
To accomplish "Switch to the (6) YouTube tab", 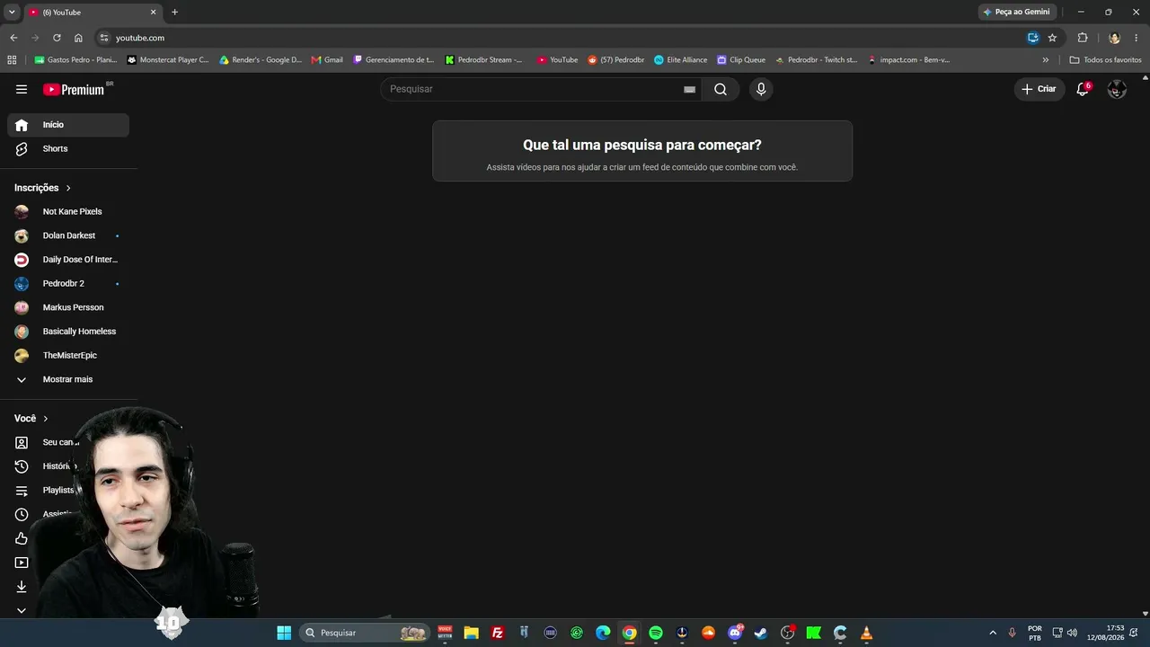I will pyautogui.click(x=93, y=12).
